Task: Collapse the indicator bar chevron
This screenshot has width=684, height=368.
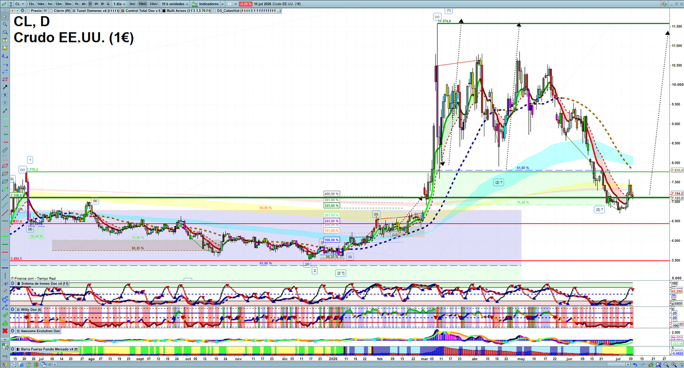Action: point(5,10)
